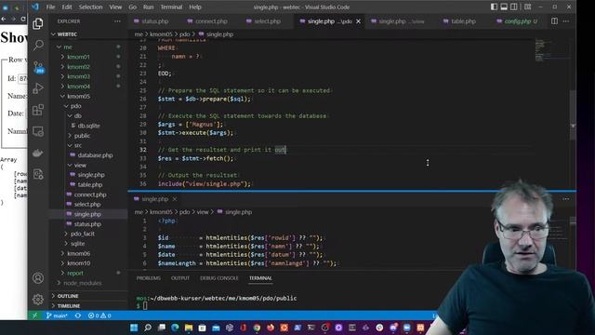This screenshot has height=335, width=595.
Task: Open the Run menu
Action: 149,7
